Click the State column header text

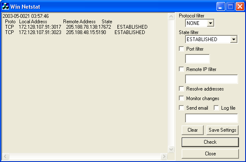[x=107, y=22]
